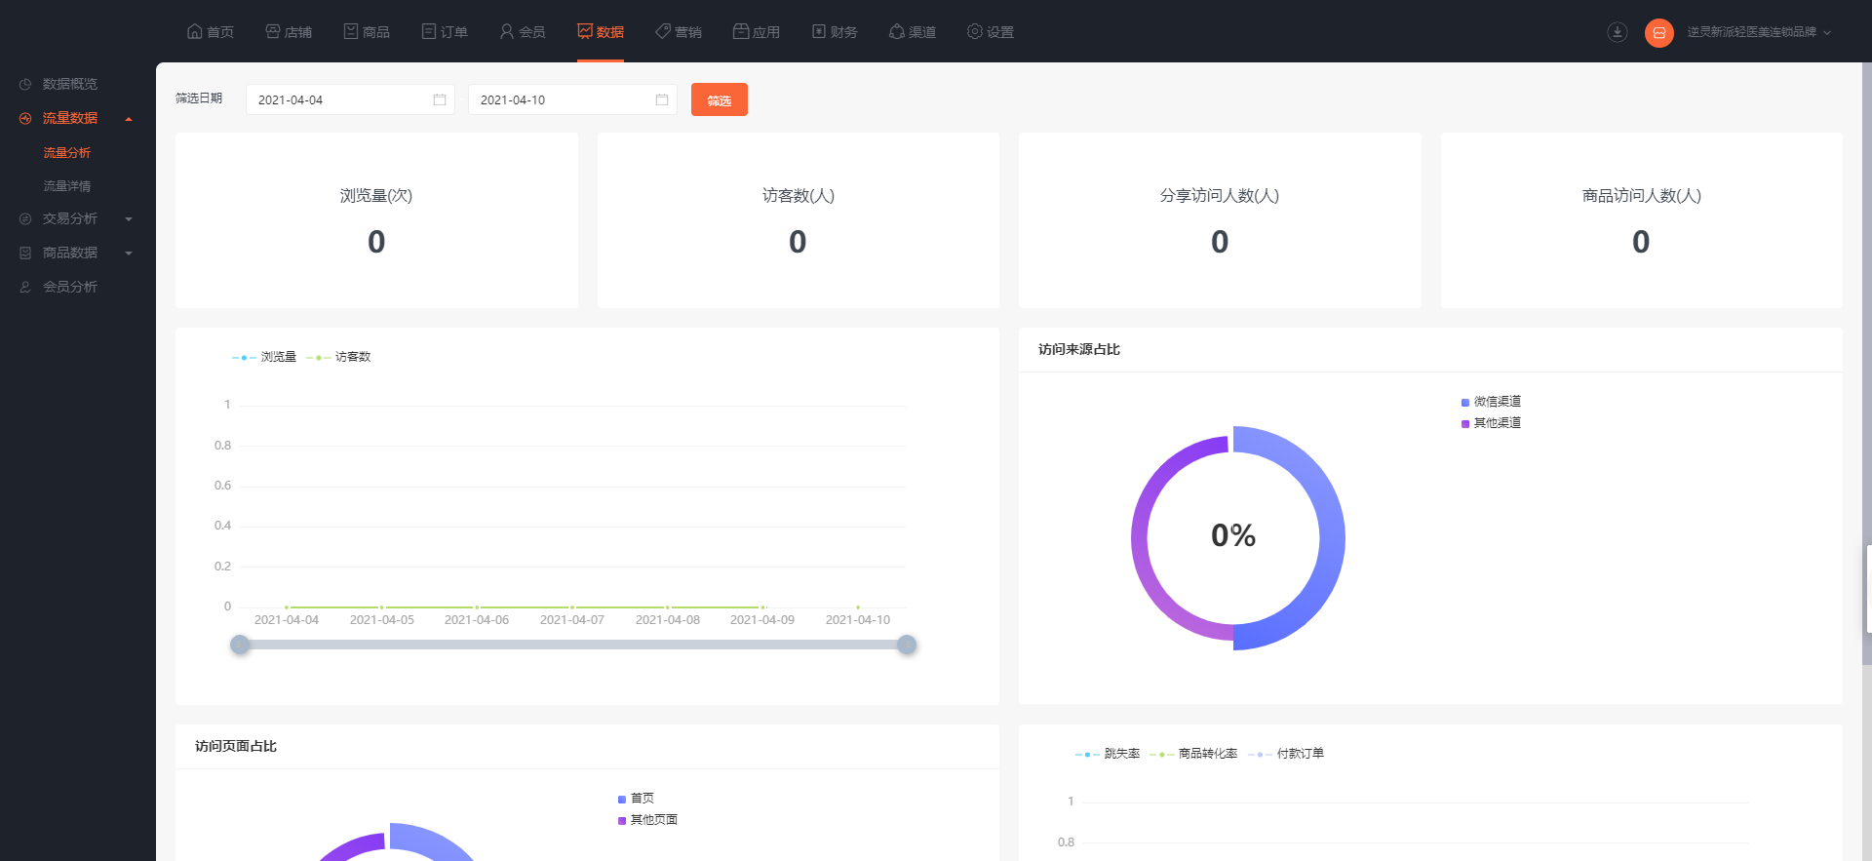The image size is (1872, 861).
Task: Click the 店铺 shop icon
Action: 273,31
